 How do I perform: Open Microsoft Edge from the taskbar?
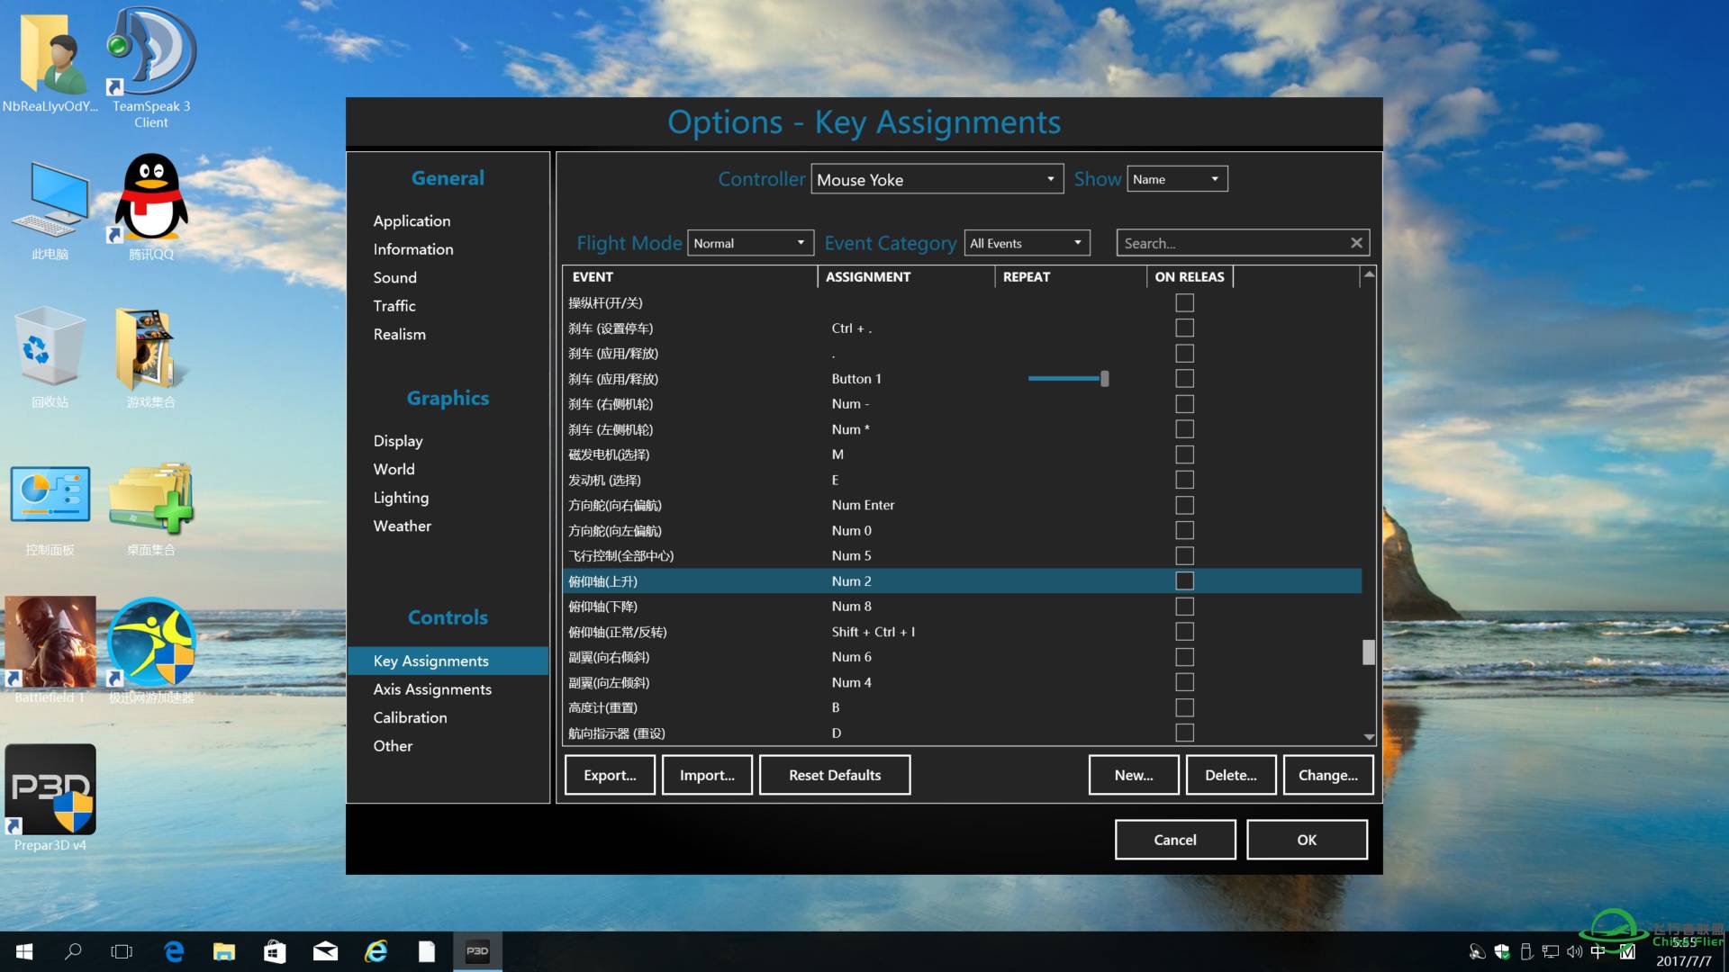(174, 951)
